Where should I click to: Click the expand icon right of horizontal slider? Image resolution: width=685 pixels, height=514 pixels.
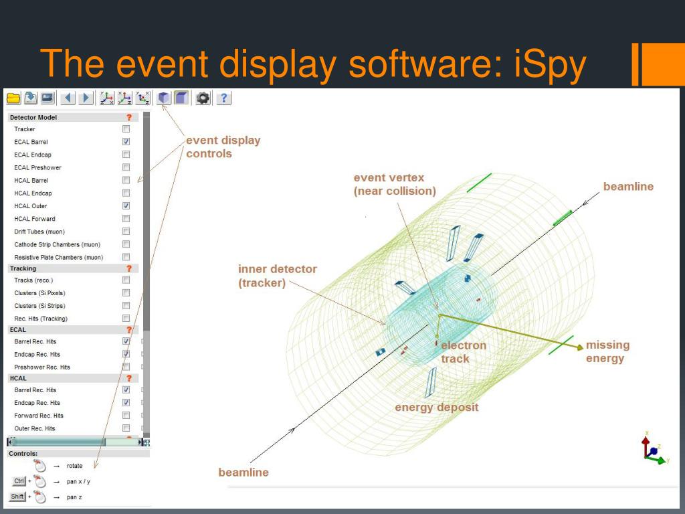coord(146,442)
